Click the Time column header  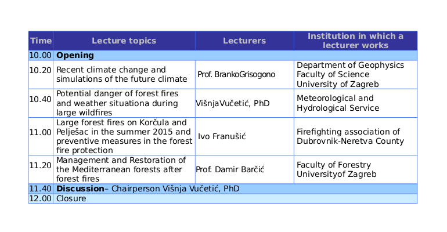[41, 41]
